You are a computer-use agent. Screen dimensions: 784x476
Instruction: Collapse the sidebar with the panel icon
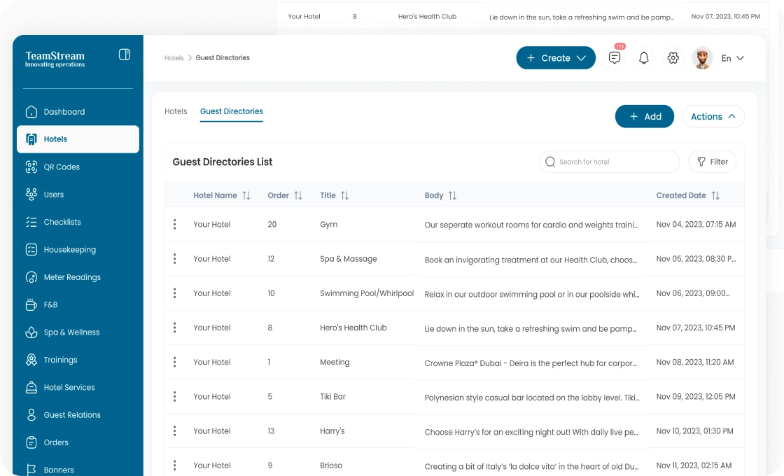[x=125, y=55]
